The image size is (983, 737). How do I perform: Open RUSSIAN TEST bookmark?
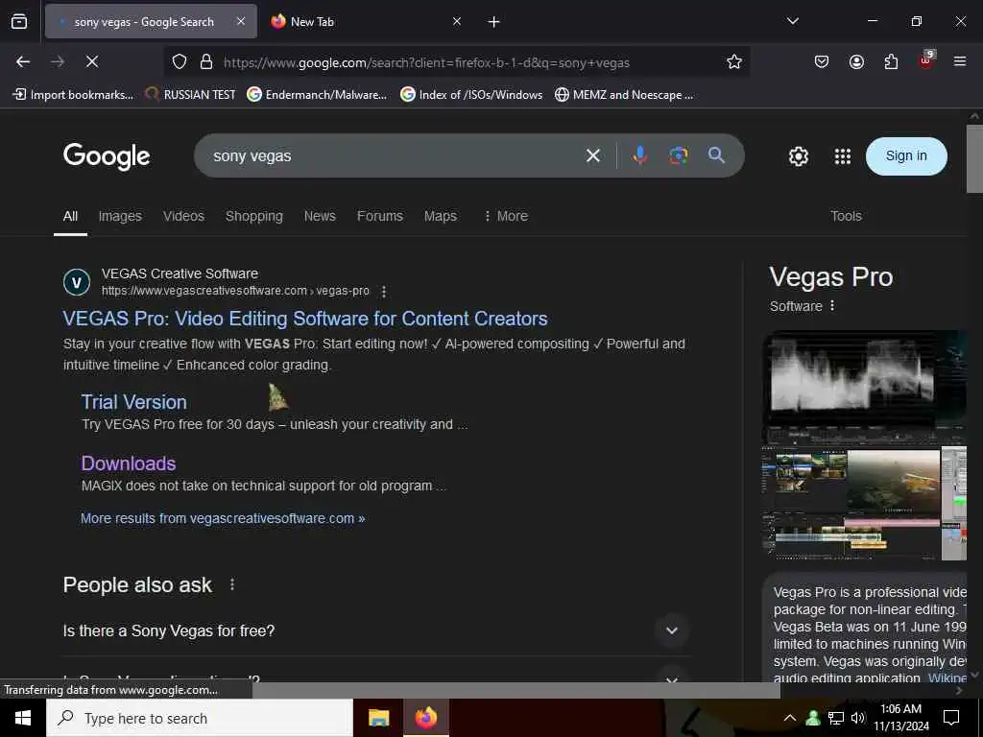coord(191,95)
